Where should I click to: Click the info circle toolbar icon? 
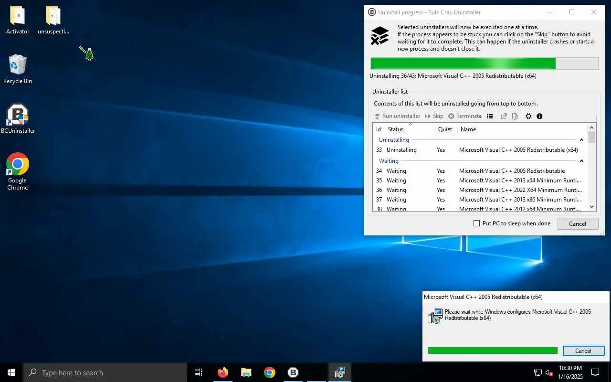pos(539,116)
